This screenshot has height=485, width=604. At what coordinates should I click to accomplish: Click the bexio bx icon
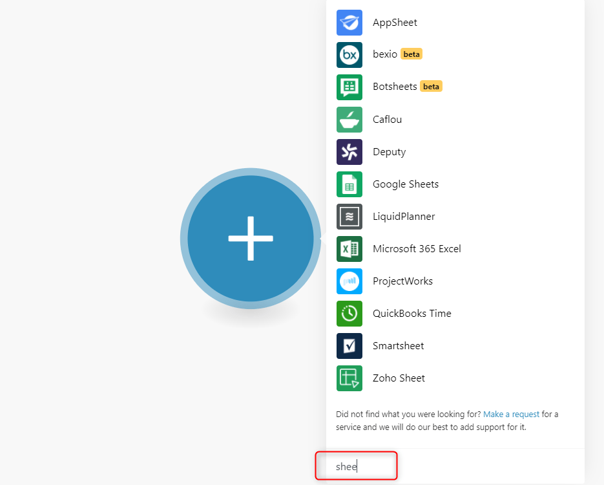click(x=349, y=55)
